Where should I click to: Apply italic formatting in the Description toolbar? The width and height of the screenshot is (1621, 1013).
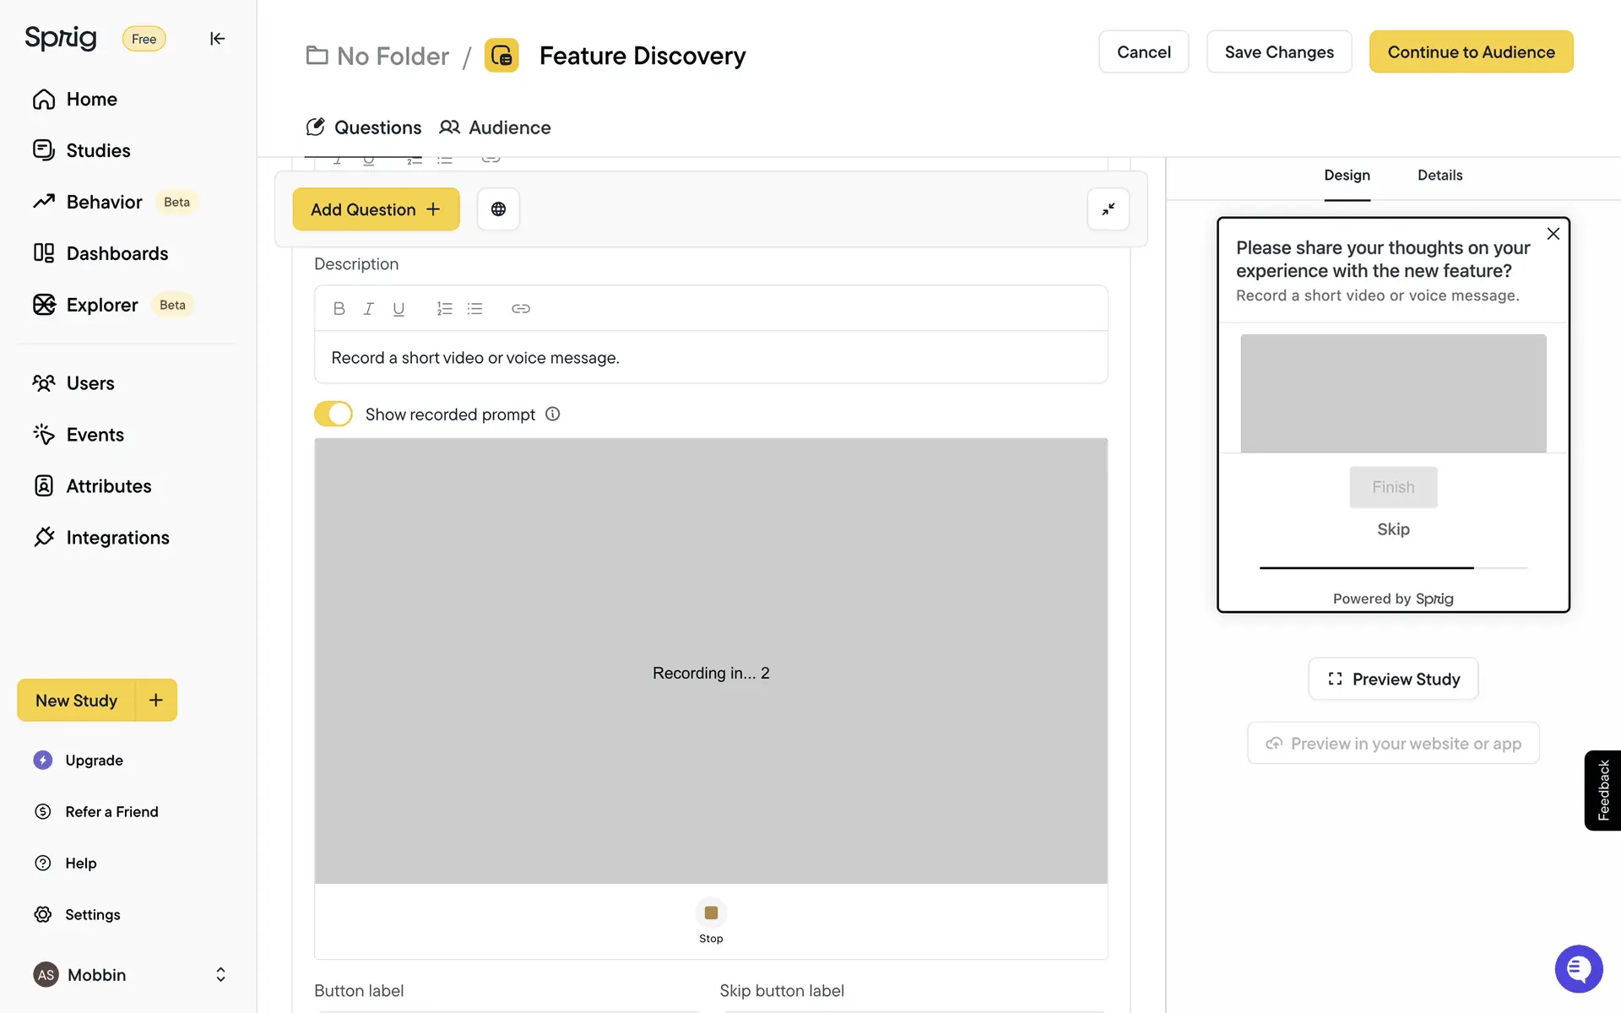368,309
